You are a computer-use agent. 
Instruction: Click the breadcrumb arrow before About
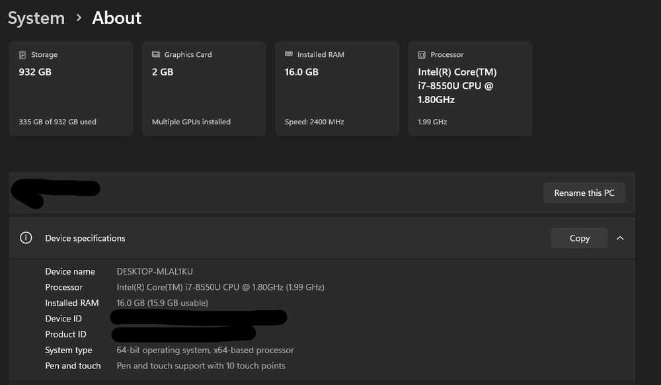tap(79, 18)
